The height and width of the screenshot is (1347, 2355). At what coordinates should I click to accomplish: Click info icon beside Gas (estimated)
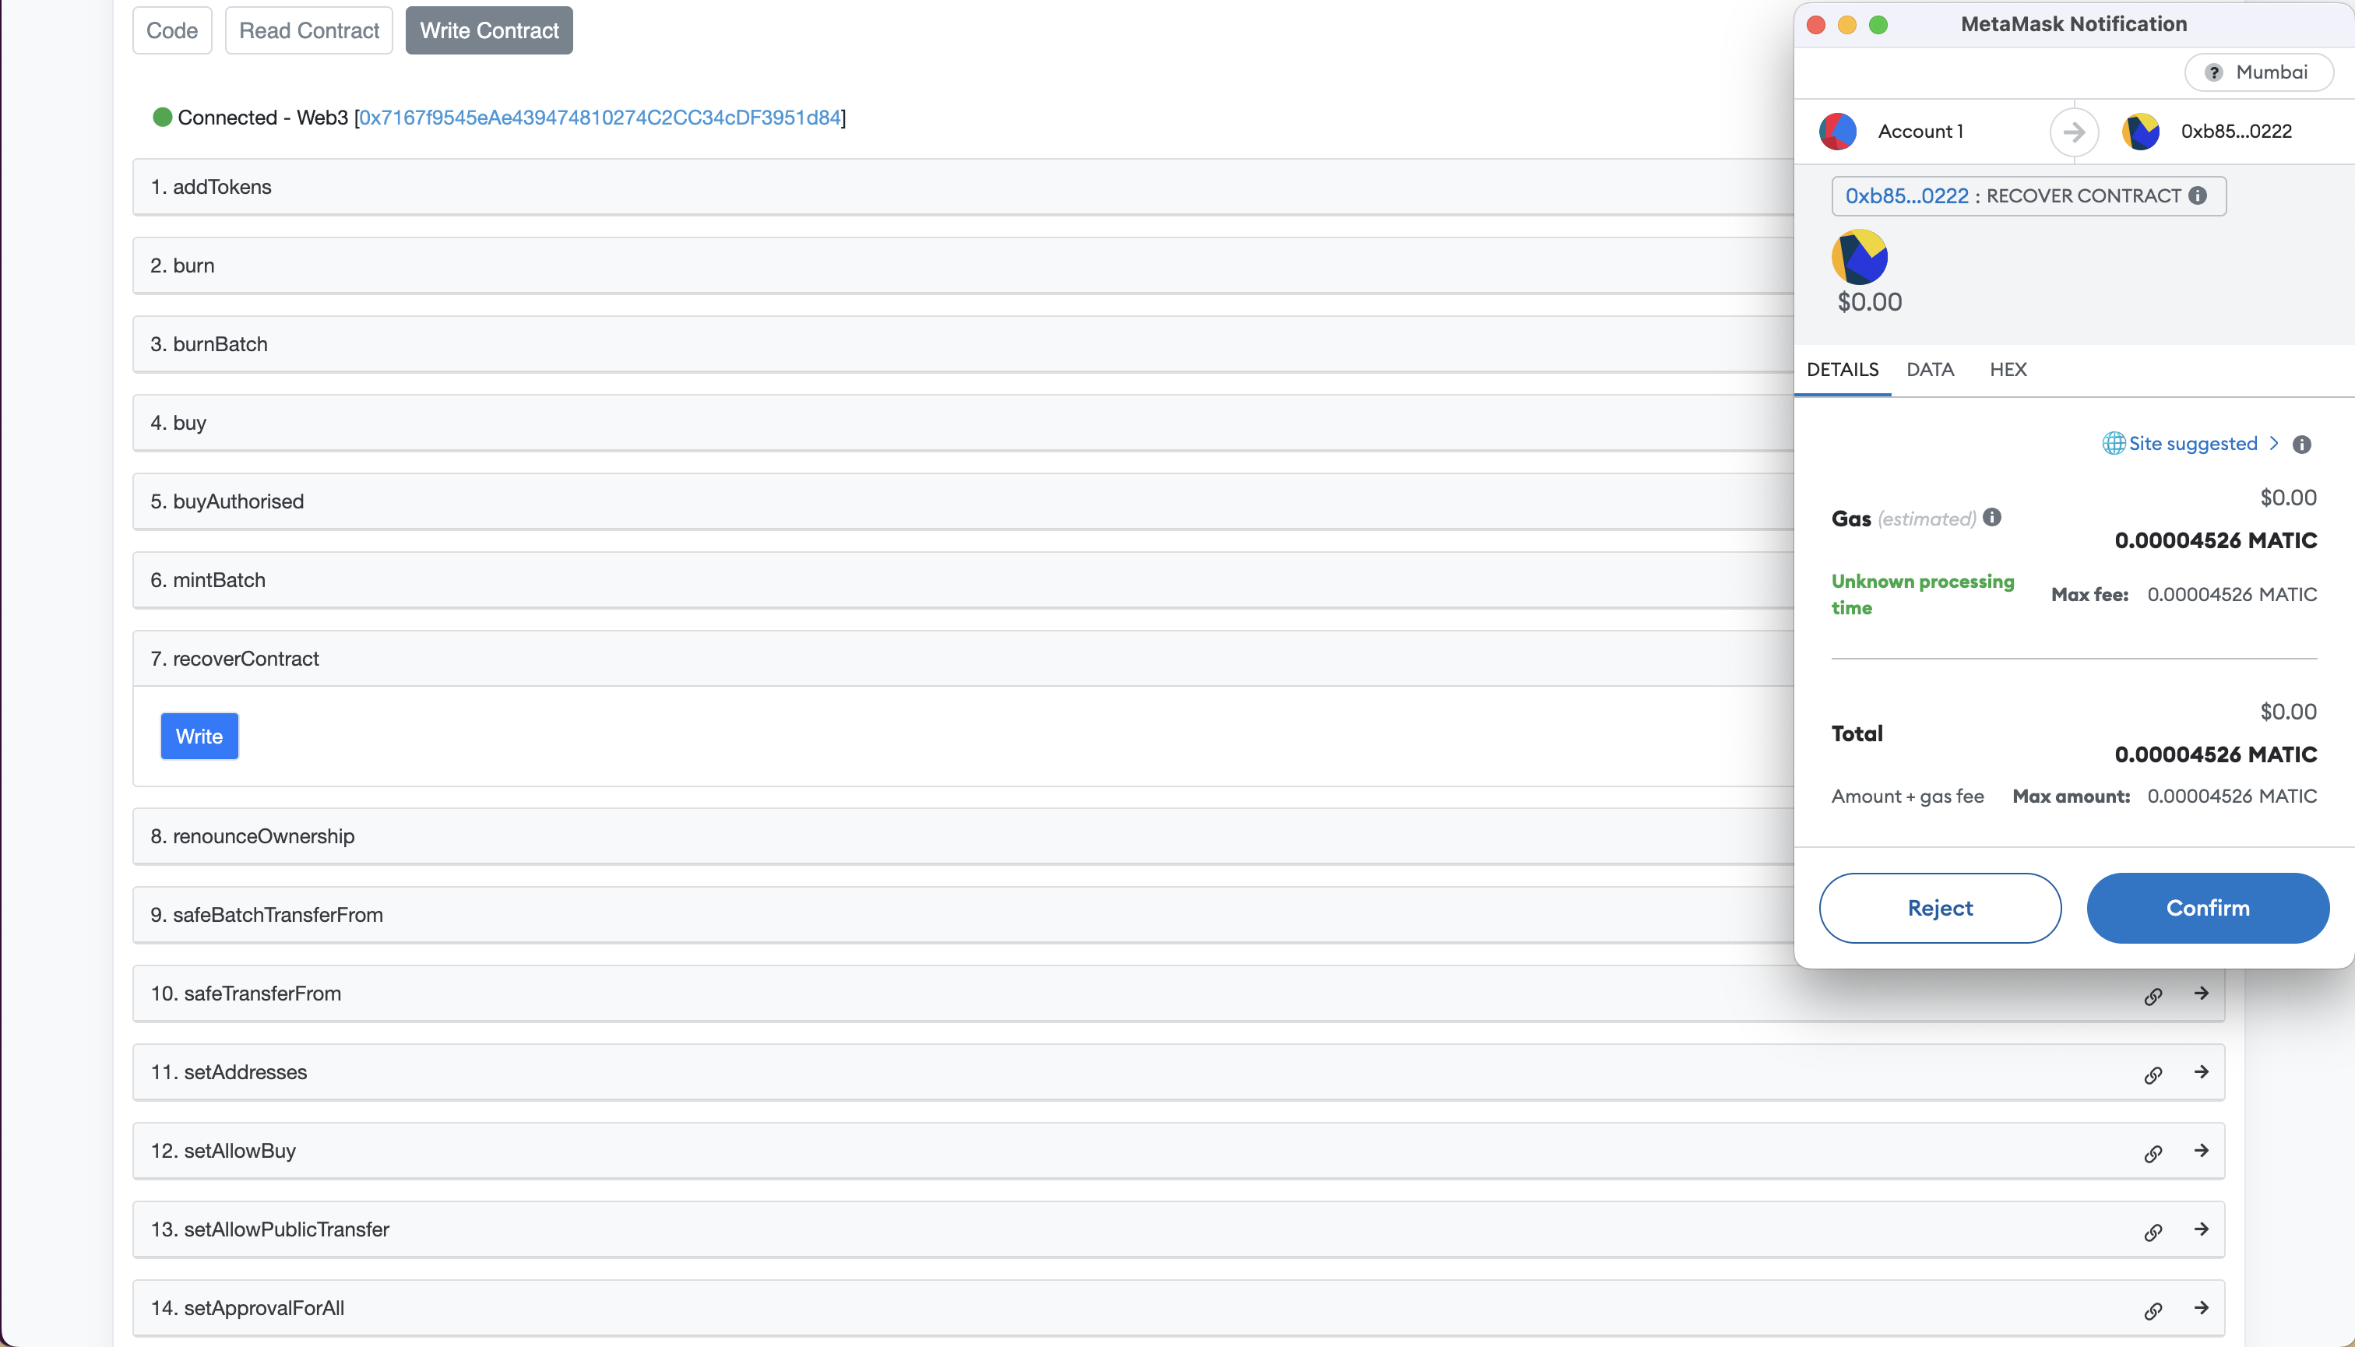coord(1992,517)
